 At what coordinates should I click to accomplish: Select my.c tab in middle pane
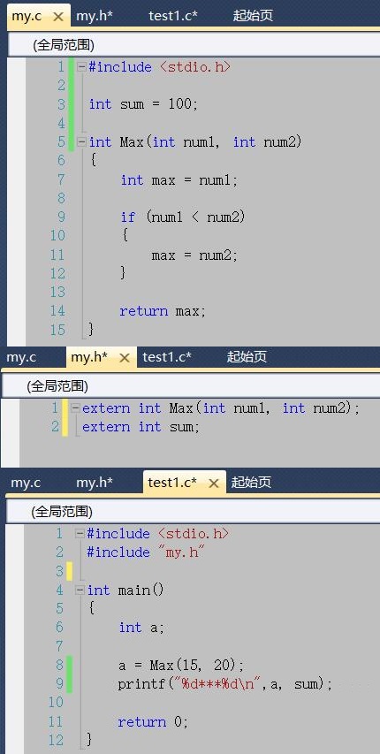[20, 357]
